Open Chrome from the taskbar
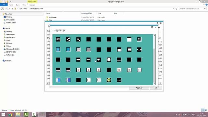 pos(10,114)
